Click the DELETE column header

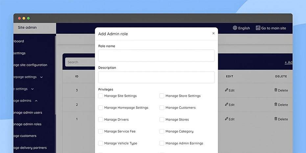click(x=281, y=76)
